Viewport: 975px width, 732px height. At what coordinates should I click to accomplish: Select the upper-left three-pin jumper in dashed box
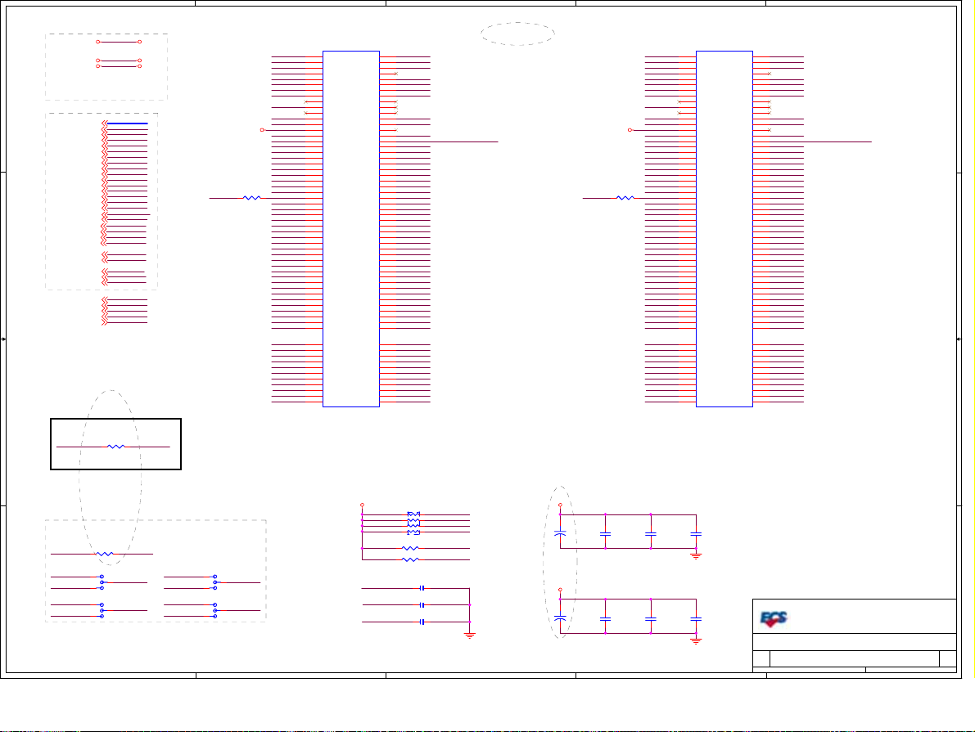102,582
